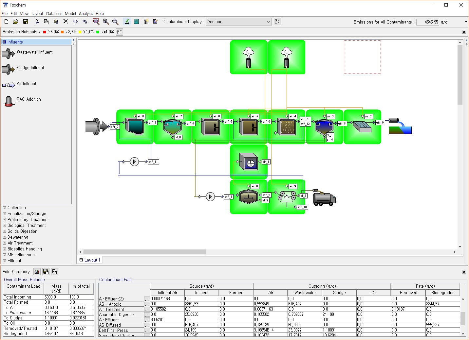This screenshot has width=469, height=340.
Task: Click the red >5,0% hotspot color swatch
Action: click(45, 32)
